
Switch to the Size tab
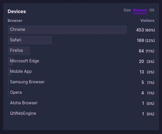point(127,10)
